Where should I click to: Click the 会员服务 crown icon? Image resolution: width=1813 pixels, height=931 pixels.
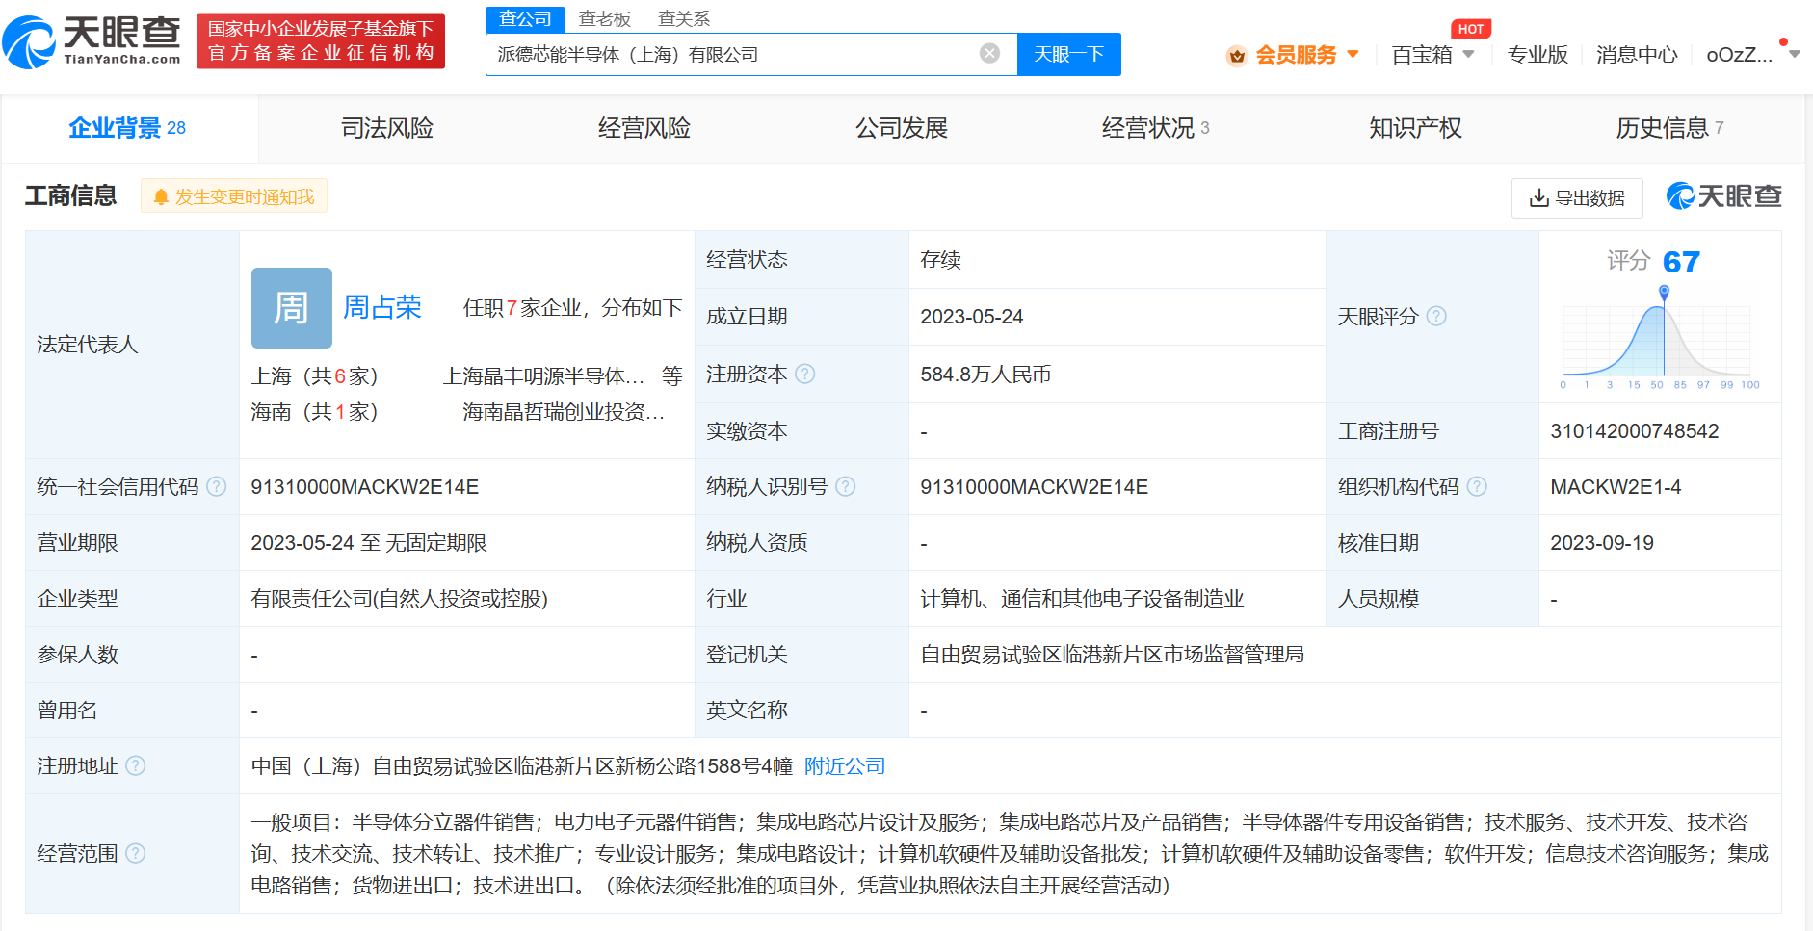(x=1237, y=56)
